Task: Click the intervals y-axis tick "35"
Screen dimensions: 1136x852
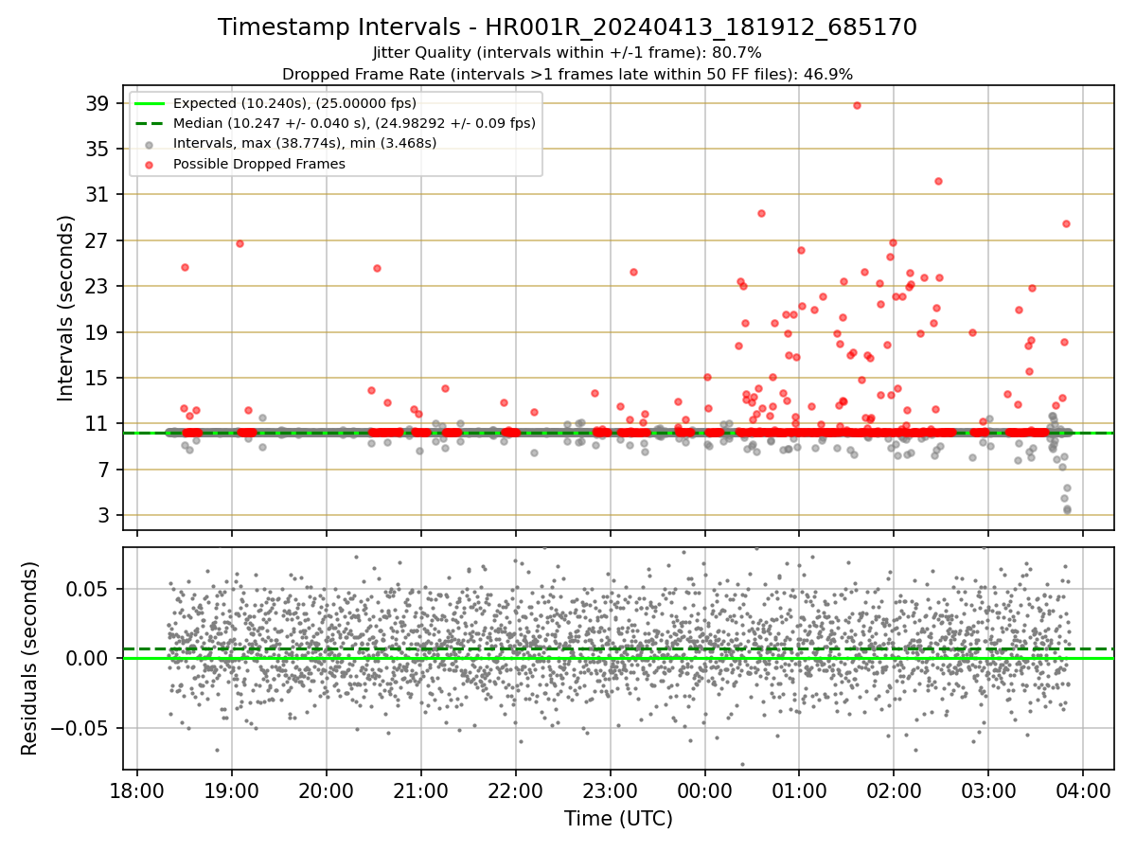Action: click(99, 149)
